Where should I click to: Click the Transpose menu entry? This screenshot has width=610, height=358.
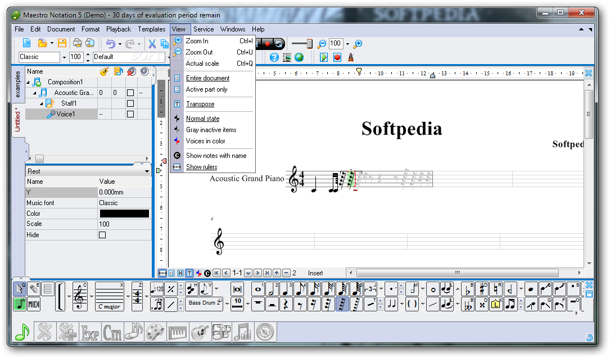[213, 104]
